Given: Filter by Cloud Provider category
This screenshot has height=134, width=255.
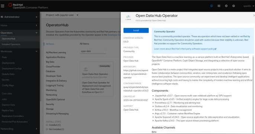Looking at the screenshot, I should coord(53,67).
